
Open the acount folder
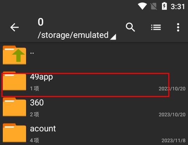(94, 133)
